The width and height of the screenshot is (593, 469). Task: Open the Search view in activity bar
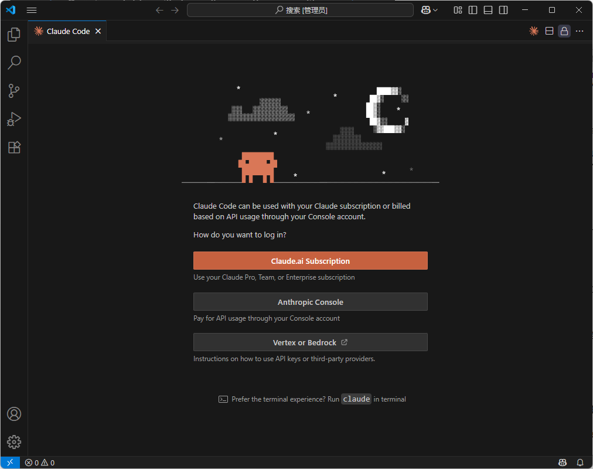pos(14,63)
